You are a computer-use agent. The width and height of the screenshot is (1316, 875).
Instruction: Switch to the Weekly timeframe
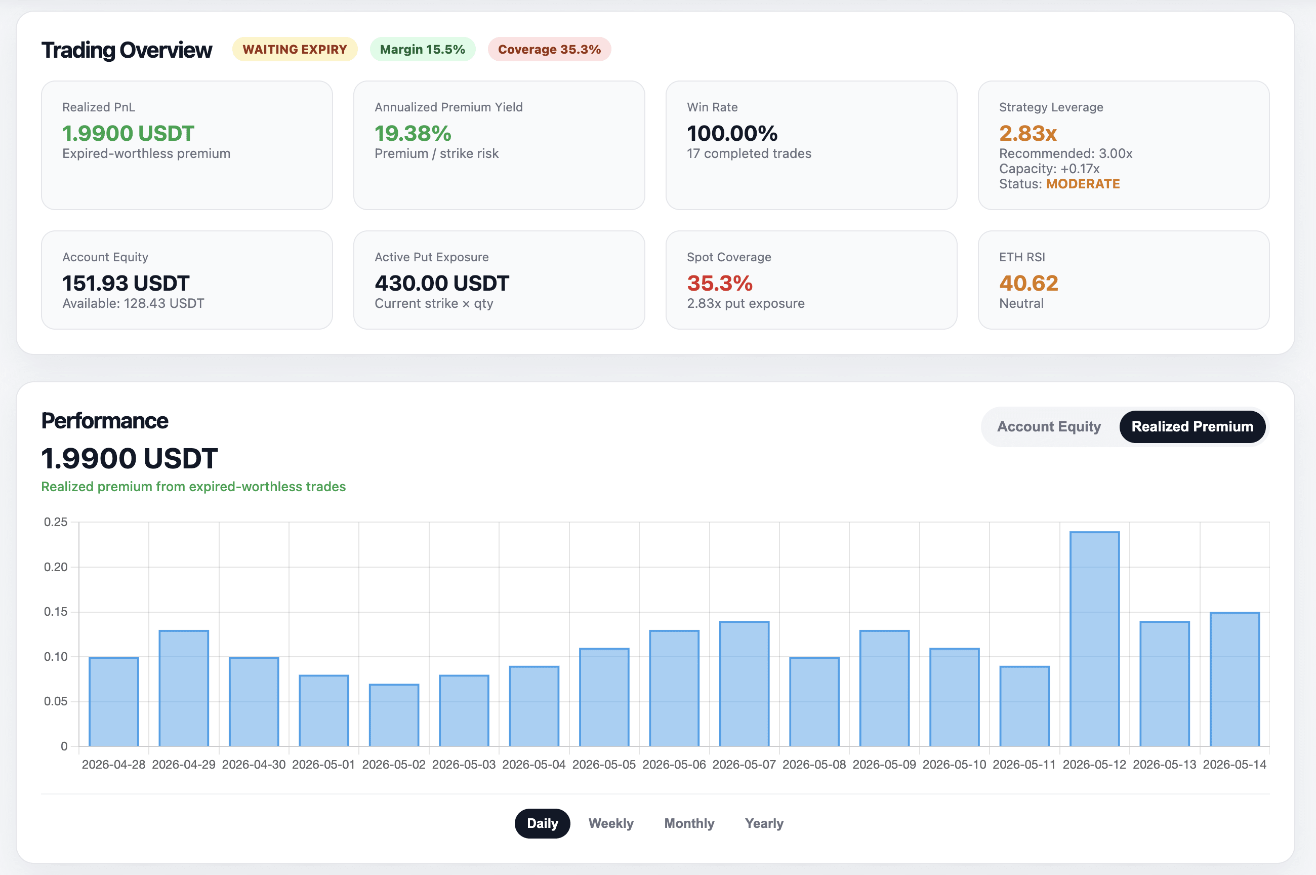click(610, 823)
